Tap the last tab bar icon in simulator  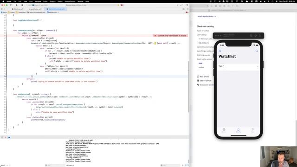[x=252, y=130]
